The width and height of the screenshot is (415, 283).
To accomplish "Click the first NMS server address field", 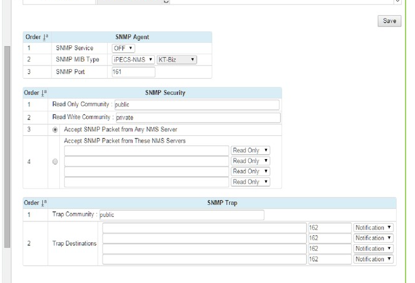I will (147, 151).
